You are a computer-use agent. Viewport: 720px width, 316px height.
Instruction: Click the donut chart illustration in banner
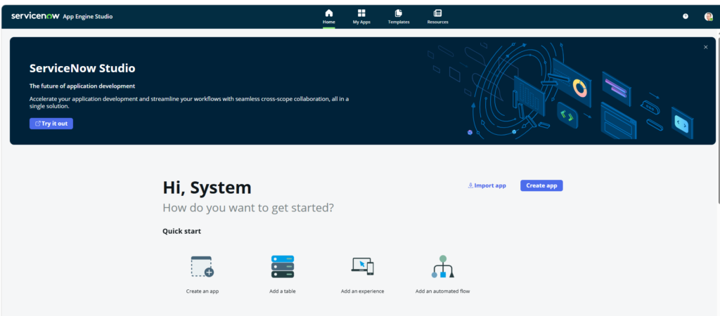click(x=580, y=88)
